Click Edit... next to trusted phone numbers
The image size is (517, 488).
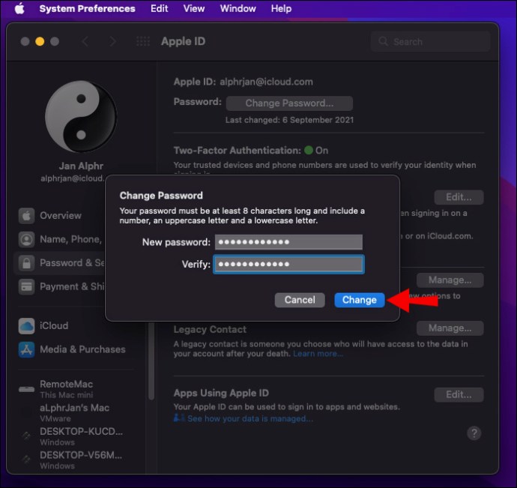click(x=459, y=197)
